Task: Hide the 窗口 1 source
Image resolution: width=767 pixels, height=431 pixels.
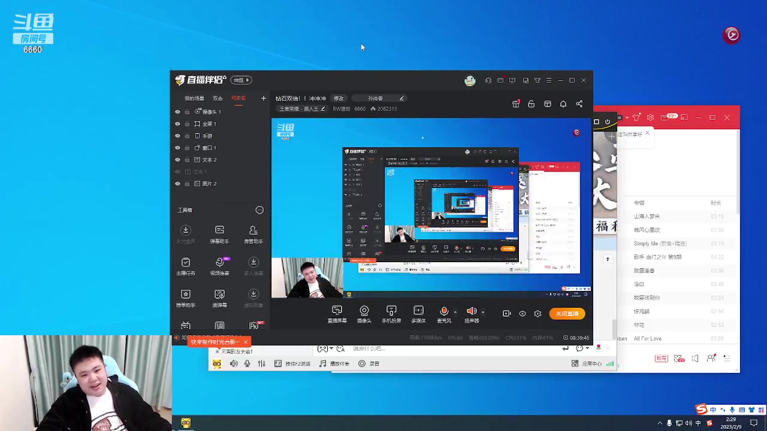Action: click(x=177, y=148)
